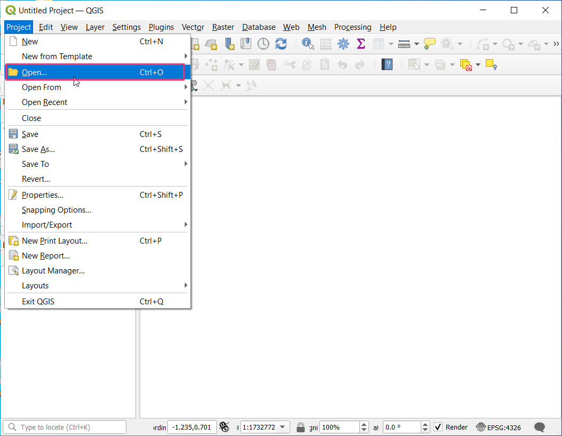Open the Field Calculator abacus icon
562x436 pixels.
click(325, 44)
